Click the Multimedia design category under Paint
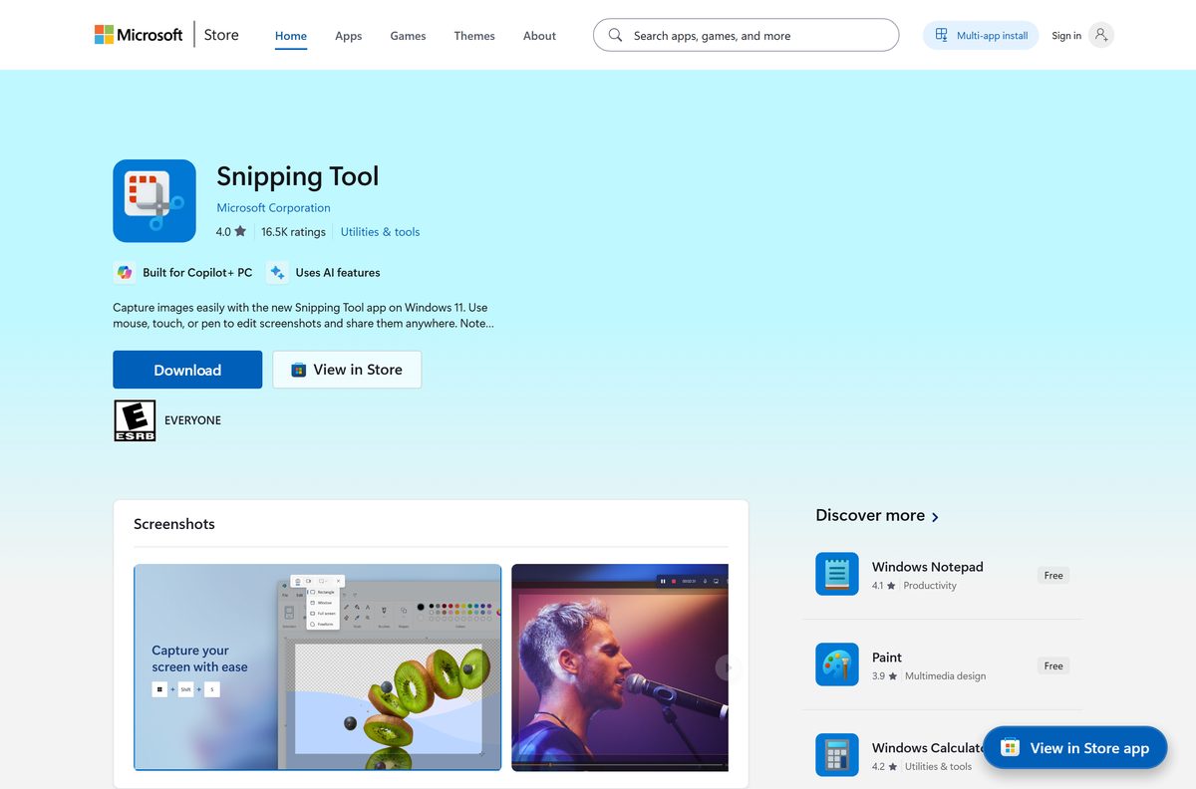This screenshot has height=789, width=1196. [945, 676]
